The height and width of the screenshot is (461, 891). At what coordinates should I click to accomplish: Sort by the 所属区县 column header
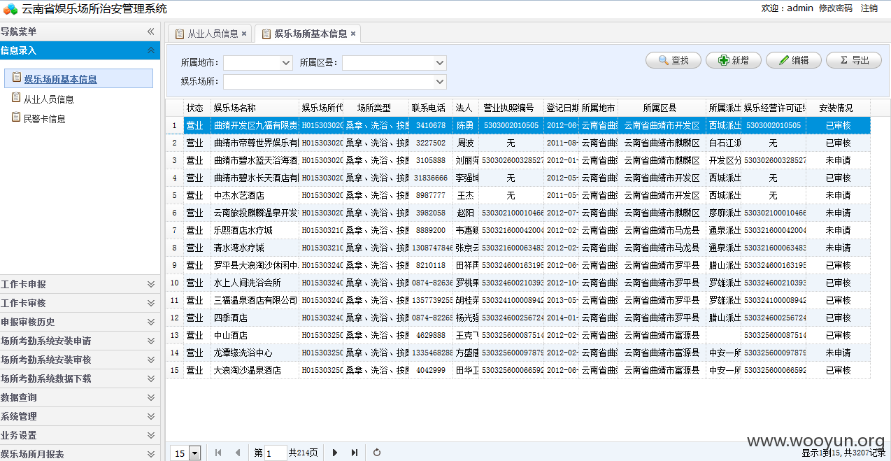tap(662, 108)
